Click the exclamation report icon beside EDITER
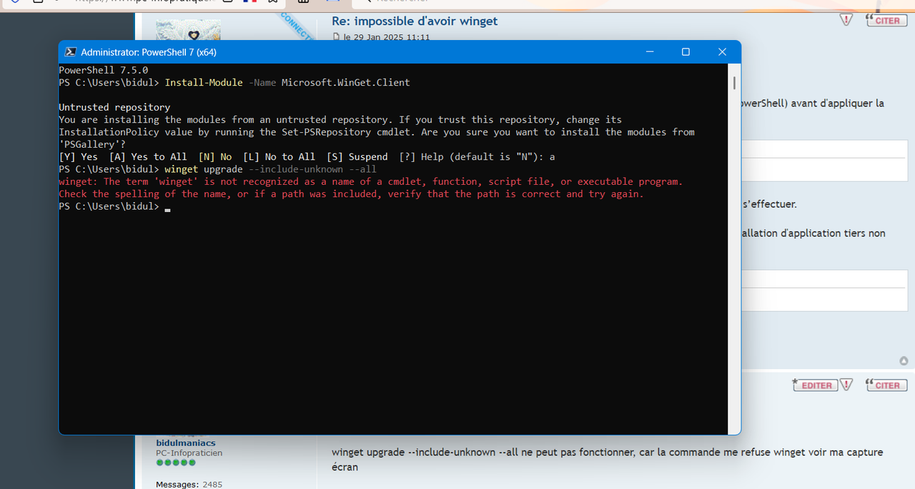The image size is (915, 489). (x=846, y=385)
